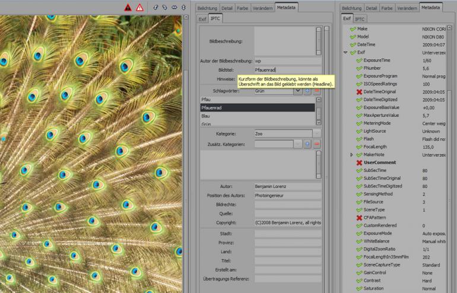The image size is (457, 293).
Task: Rotate the peacock image left
Action: (x=155, y=7)
